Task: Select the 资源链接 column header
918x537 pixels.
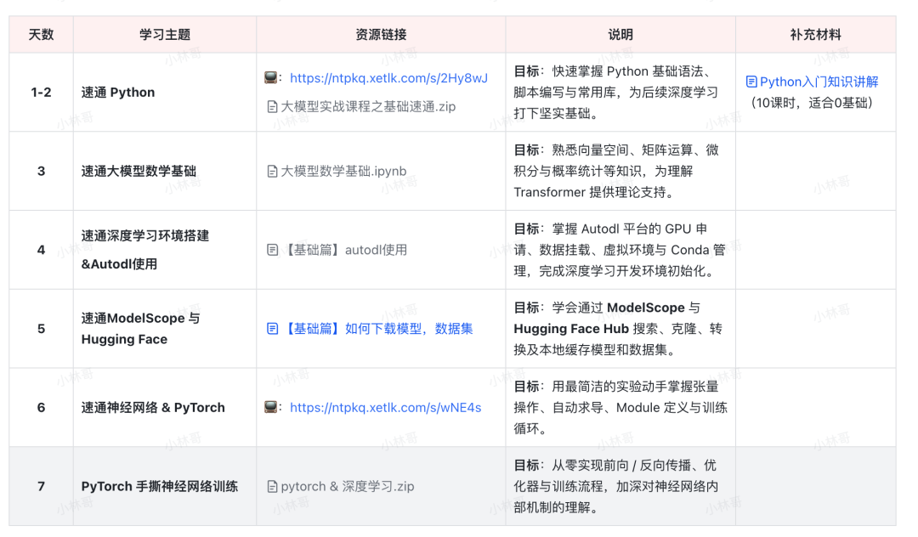Action: point(381,35)
